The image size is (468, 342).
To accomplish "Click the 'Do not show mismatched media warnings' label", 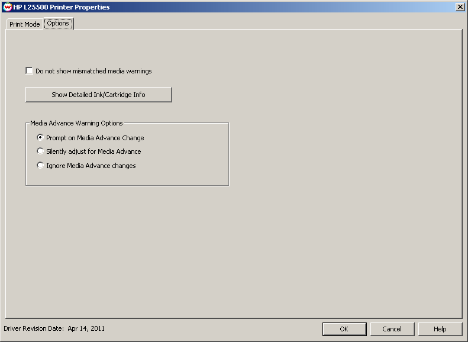I will 93,71.
